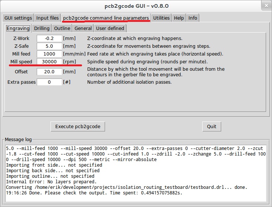Click 'Spindle speed during engraving' description

click(x=147, y=62)
